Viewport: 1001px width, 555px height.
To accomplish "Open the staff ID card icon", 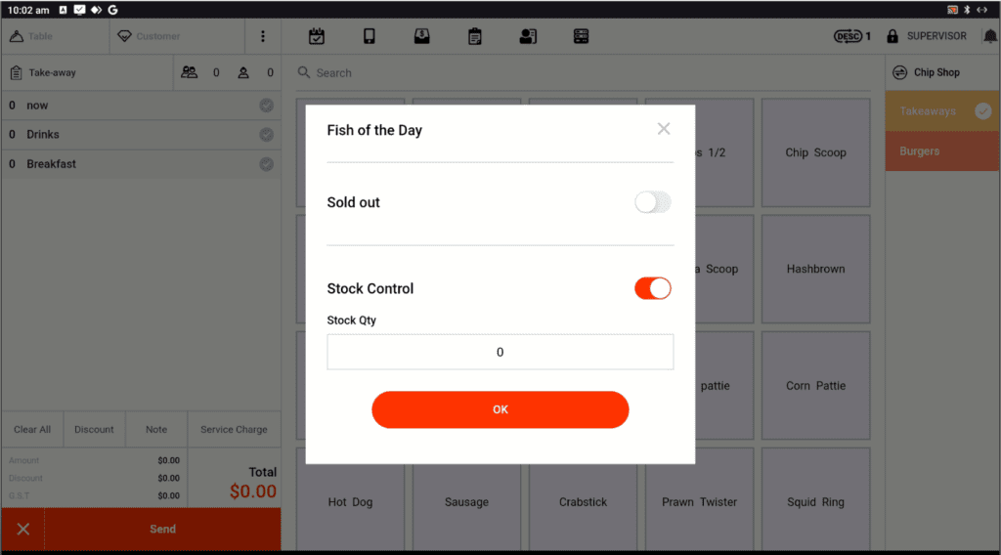I will click(x=528, y=36).
